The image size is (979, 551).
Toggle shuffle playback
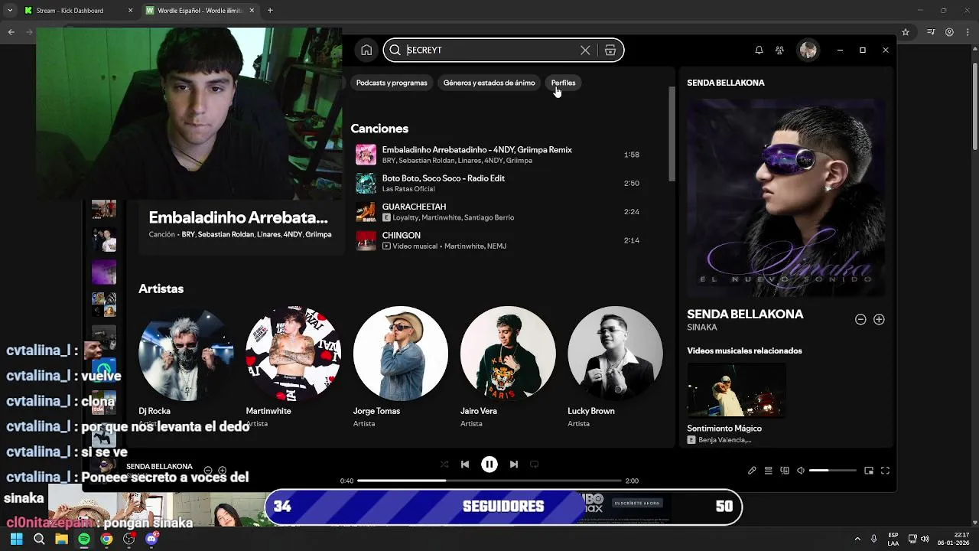[x=444, y=464]
